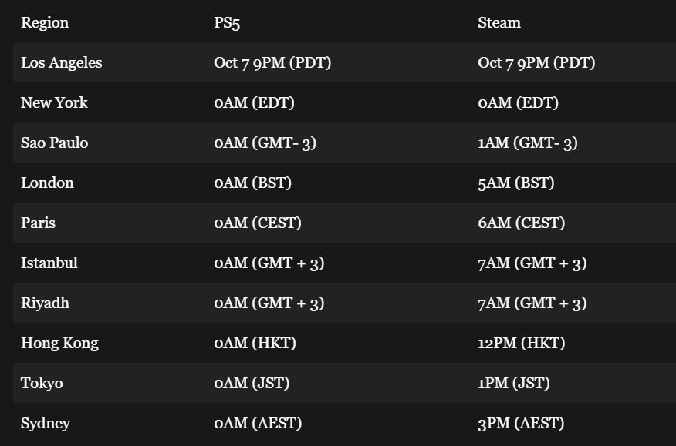Select the Istanbul region cell
Screen dimensions: 676x446
(49, 263)
